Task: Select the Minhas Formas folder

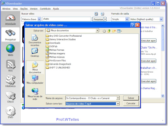Action: [x=55, y=50]
